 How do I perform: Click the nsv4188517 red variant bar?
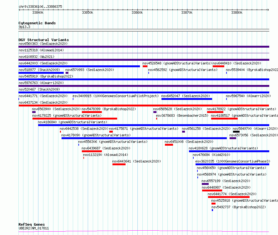click(224, 119)
